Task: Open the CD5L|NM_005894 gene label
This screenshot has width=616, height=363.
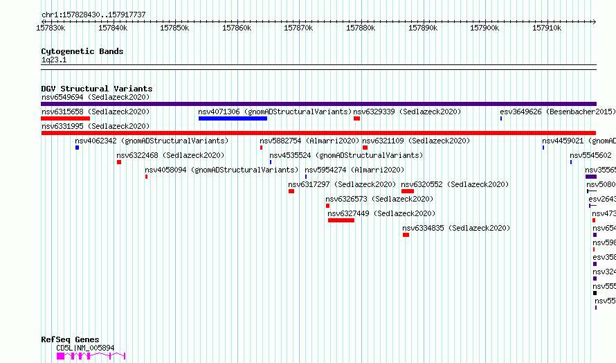Action: 85,348
